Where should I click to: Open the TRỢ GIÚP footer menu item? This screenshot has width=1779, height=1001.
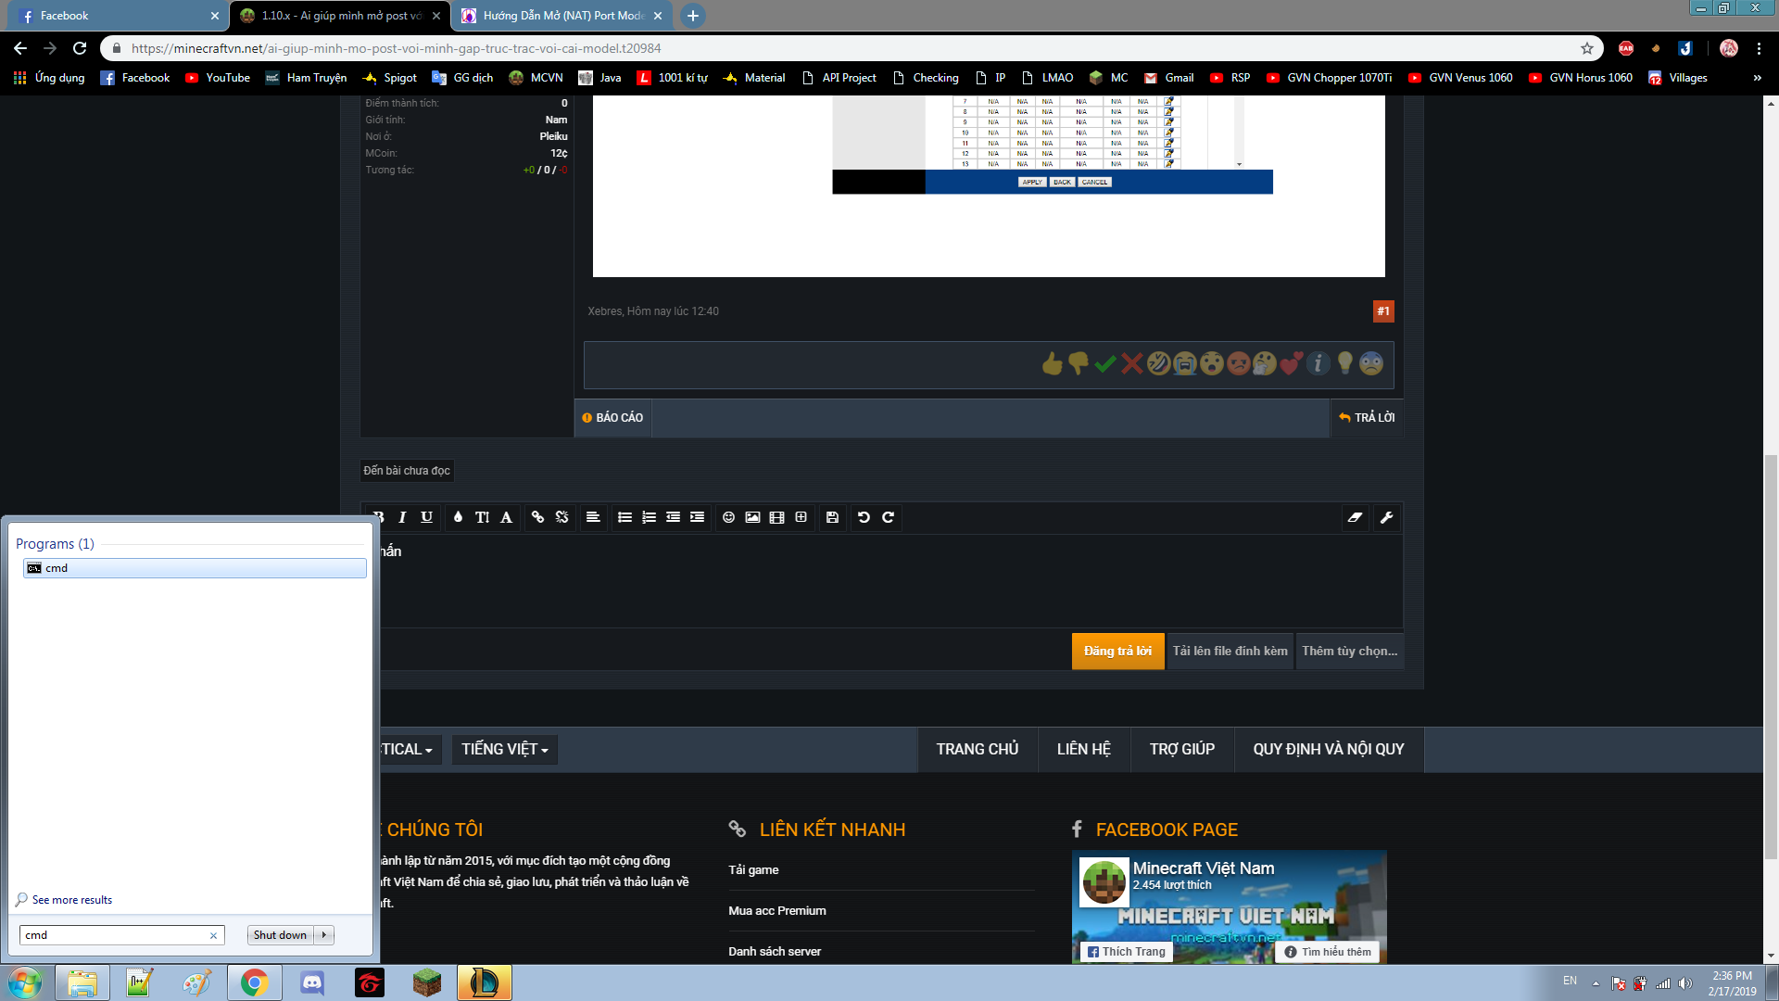1181,749
